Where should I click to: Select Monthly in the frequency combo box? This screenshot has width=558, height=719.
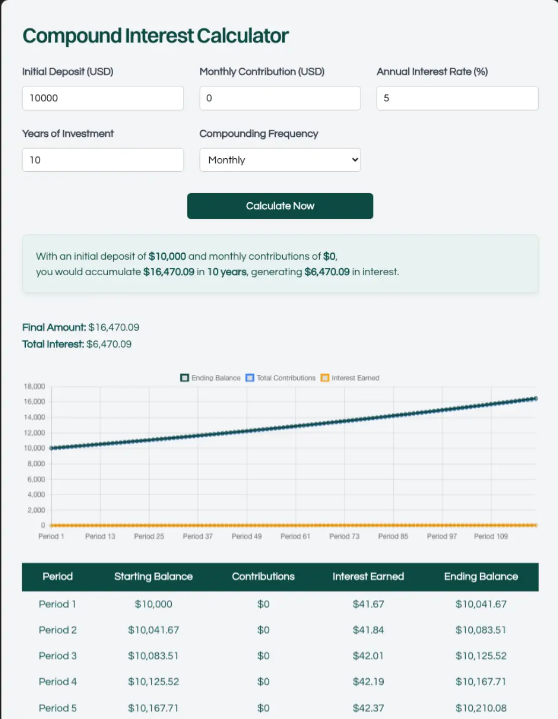coord(280,160)
